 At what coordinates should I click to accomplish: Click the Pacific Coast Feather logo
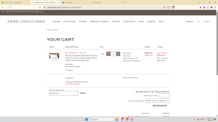[x=26, y=21]
